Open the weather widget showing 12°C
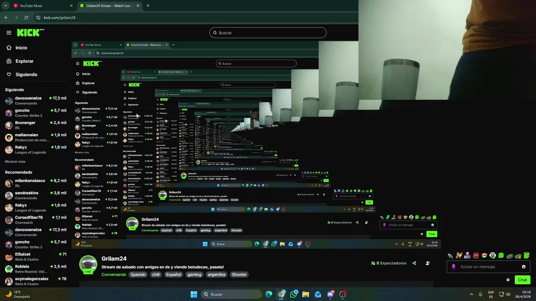Viewport: 536px width, 301px height. (17, 294)
